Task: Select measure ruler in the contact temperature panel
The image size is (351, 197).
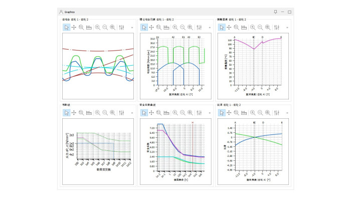Action: pyautogui.click(x=244, y=27)
